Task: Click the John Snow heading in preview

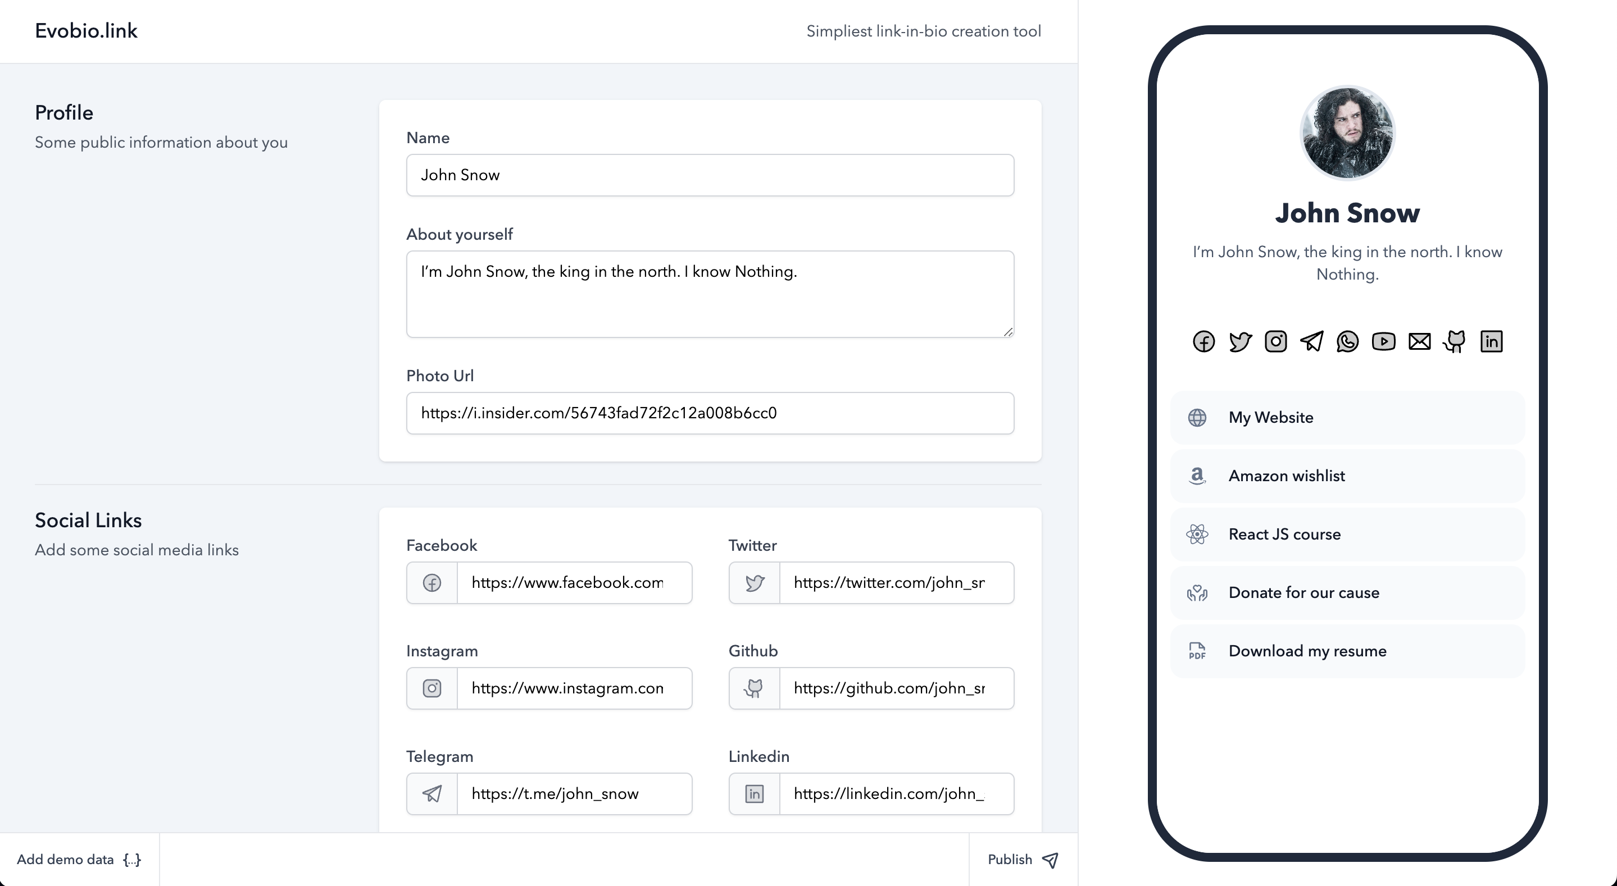Action: [x=1347, y=213]
